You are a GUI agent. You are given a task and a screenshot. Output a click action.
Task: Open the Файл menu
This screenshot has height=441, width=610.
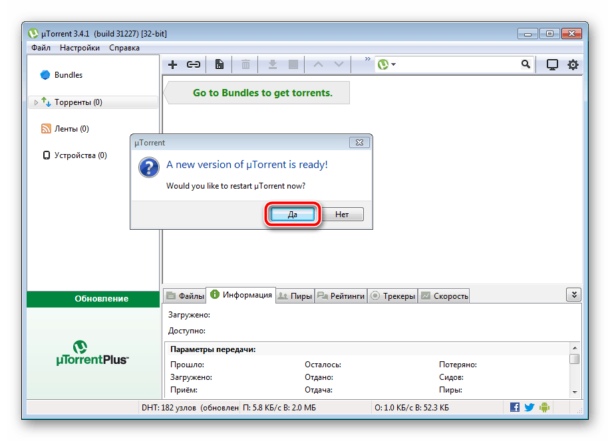click(41, 48)
